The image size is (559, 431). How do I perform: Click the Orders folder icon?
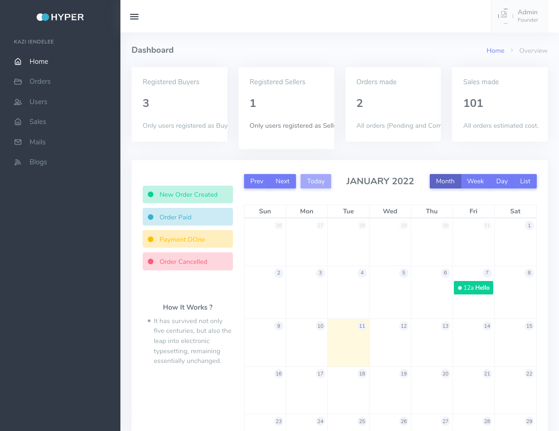(18, 81)
